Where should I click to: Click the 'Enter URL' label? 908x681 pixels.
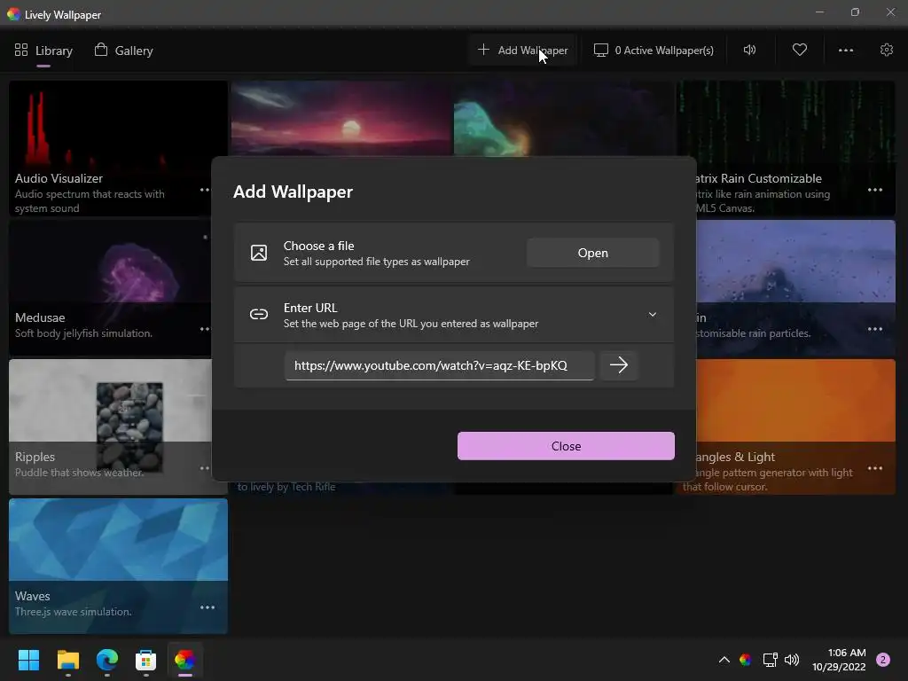pyautogui.click(x=310, y=308)
